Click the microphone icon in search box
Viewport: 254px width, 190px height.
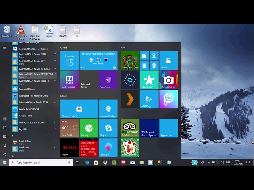(69, 163)
